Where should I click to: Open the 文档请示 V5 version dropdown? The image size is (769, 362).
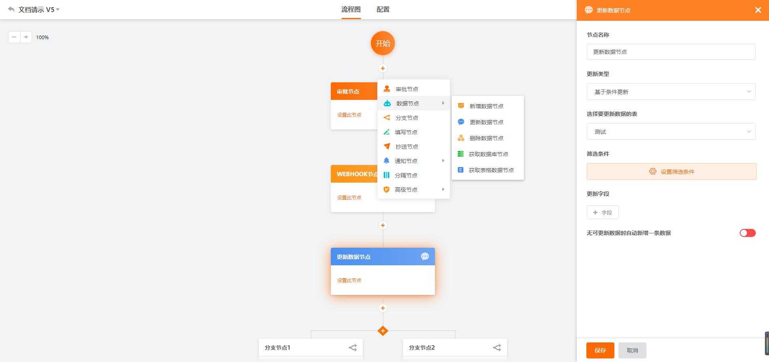pos(58,10)
